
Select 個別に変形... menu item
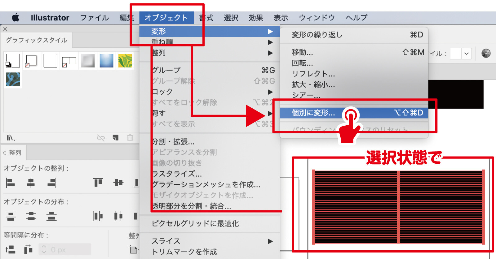point(313,113)
